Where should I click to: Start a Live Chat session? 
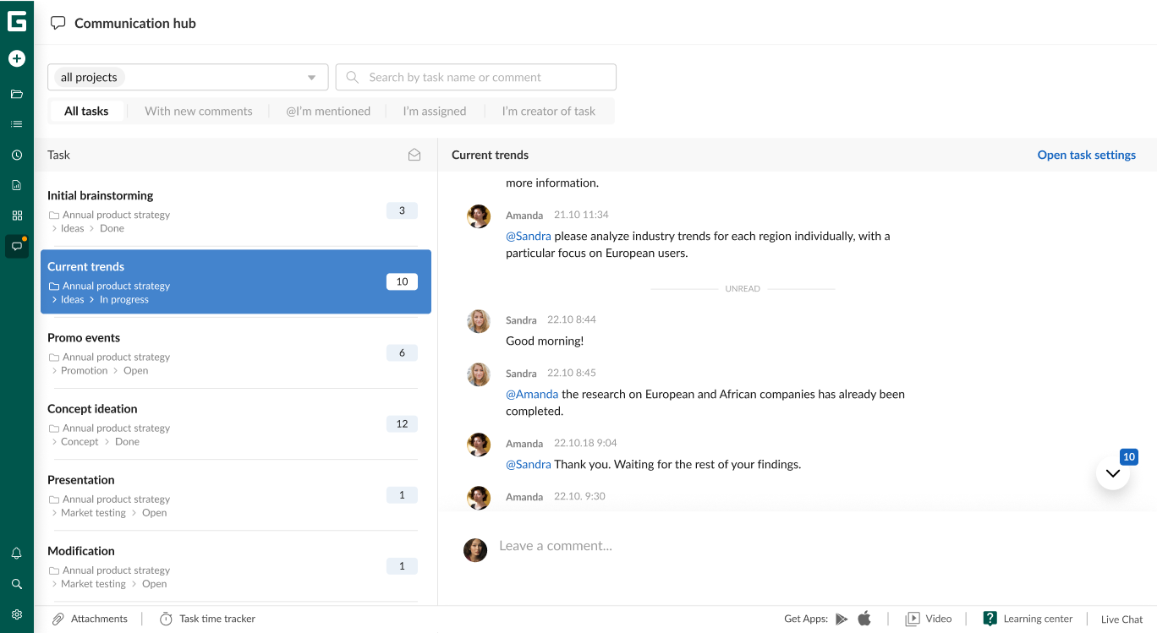(1121, 619)
